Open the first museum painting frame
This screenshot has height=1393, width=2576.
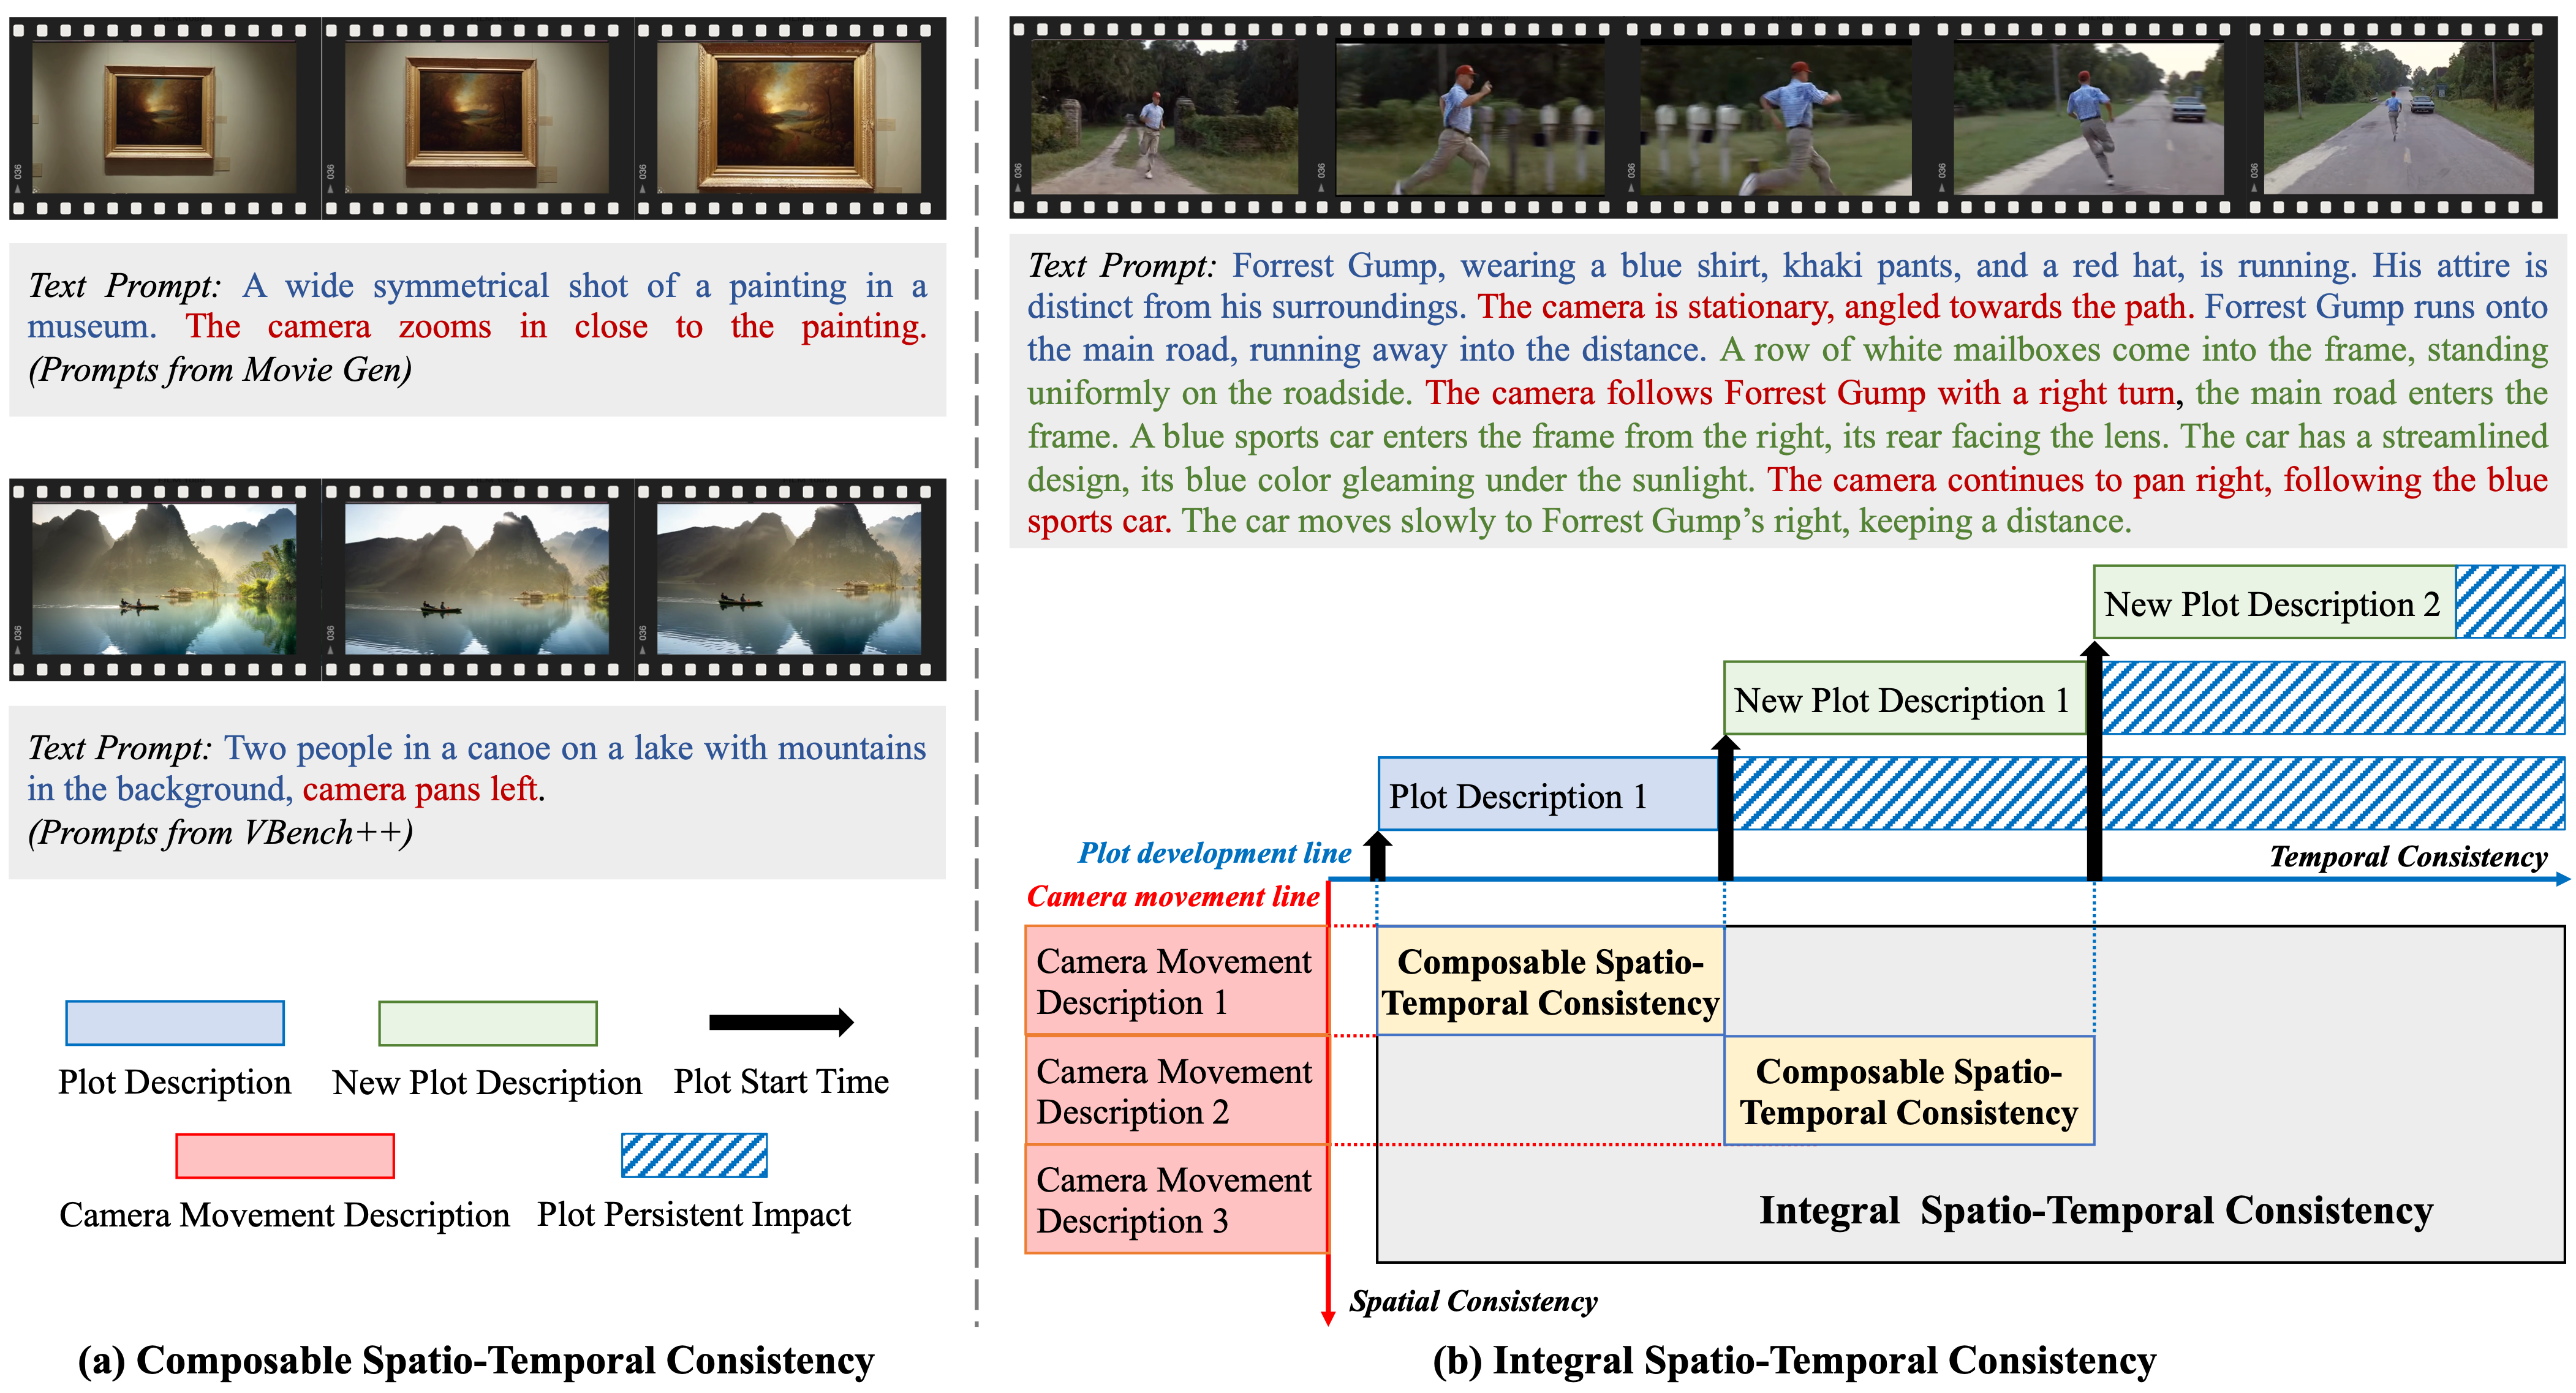click(x=164, y=118)
